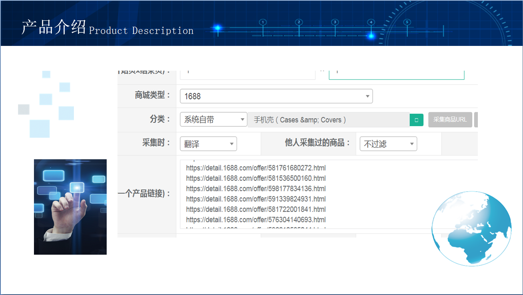
Task: Open the 系统自带 dropdown in the 分类 row
Action: pos(213,119)
